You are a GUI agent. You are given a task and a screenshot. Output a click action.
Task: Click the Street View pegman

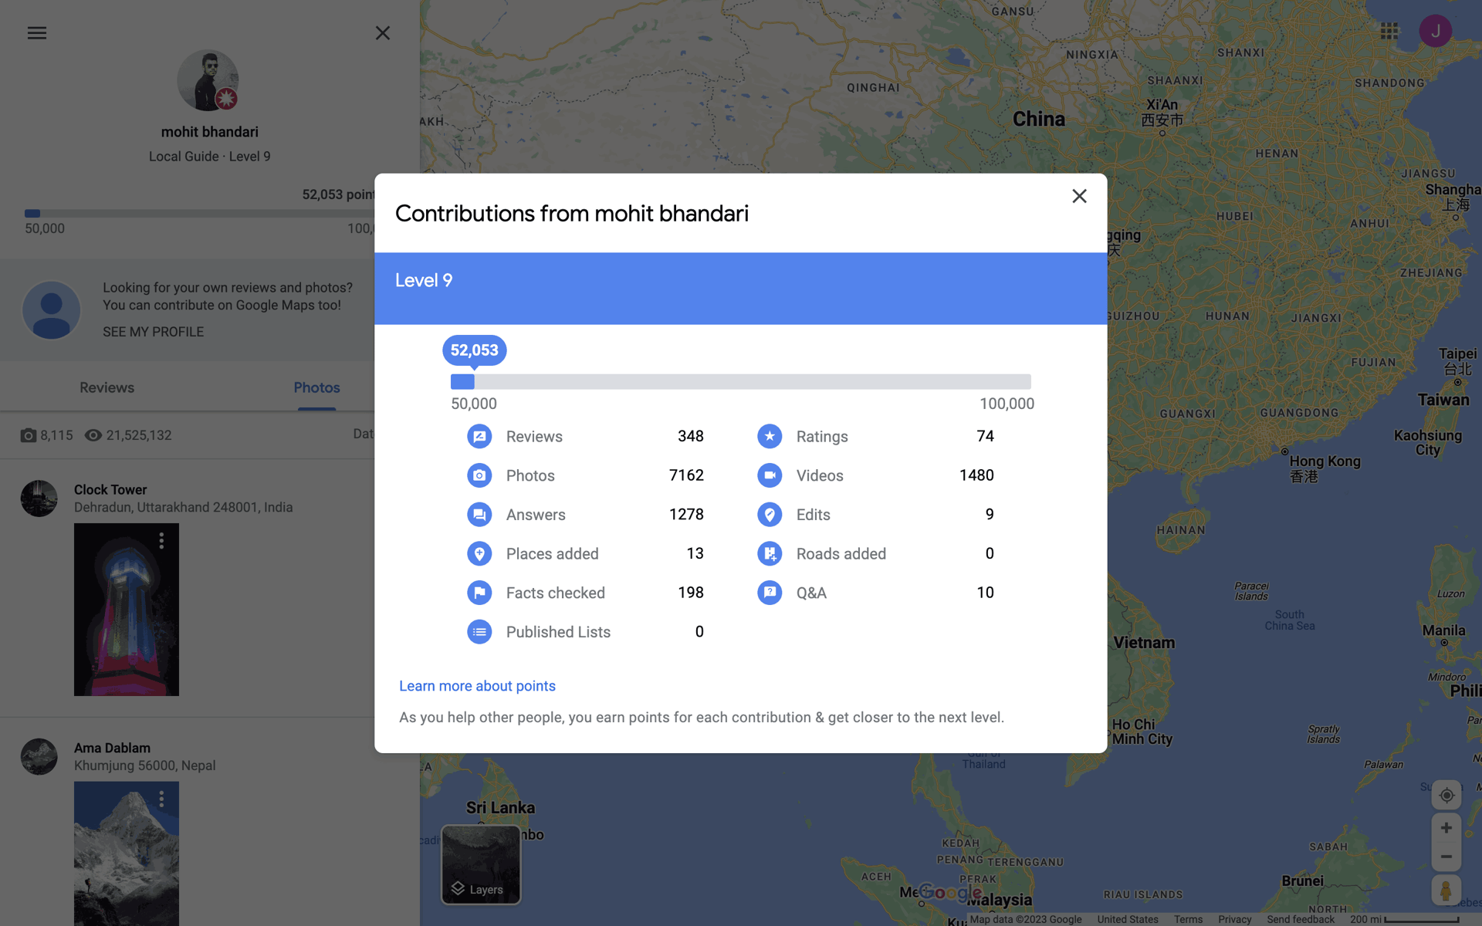tap(1446, 891)
